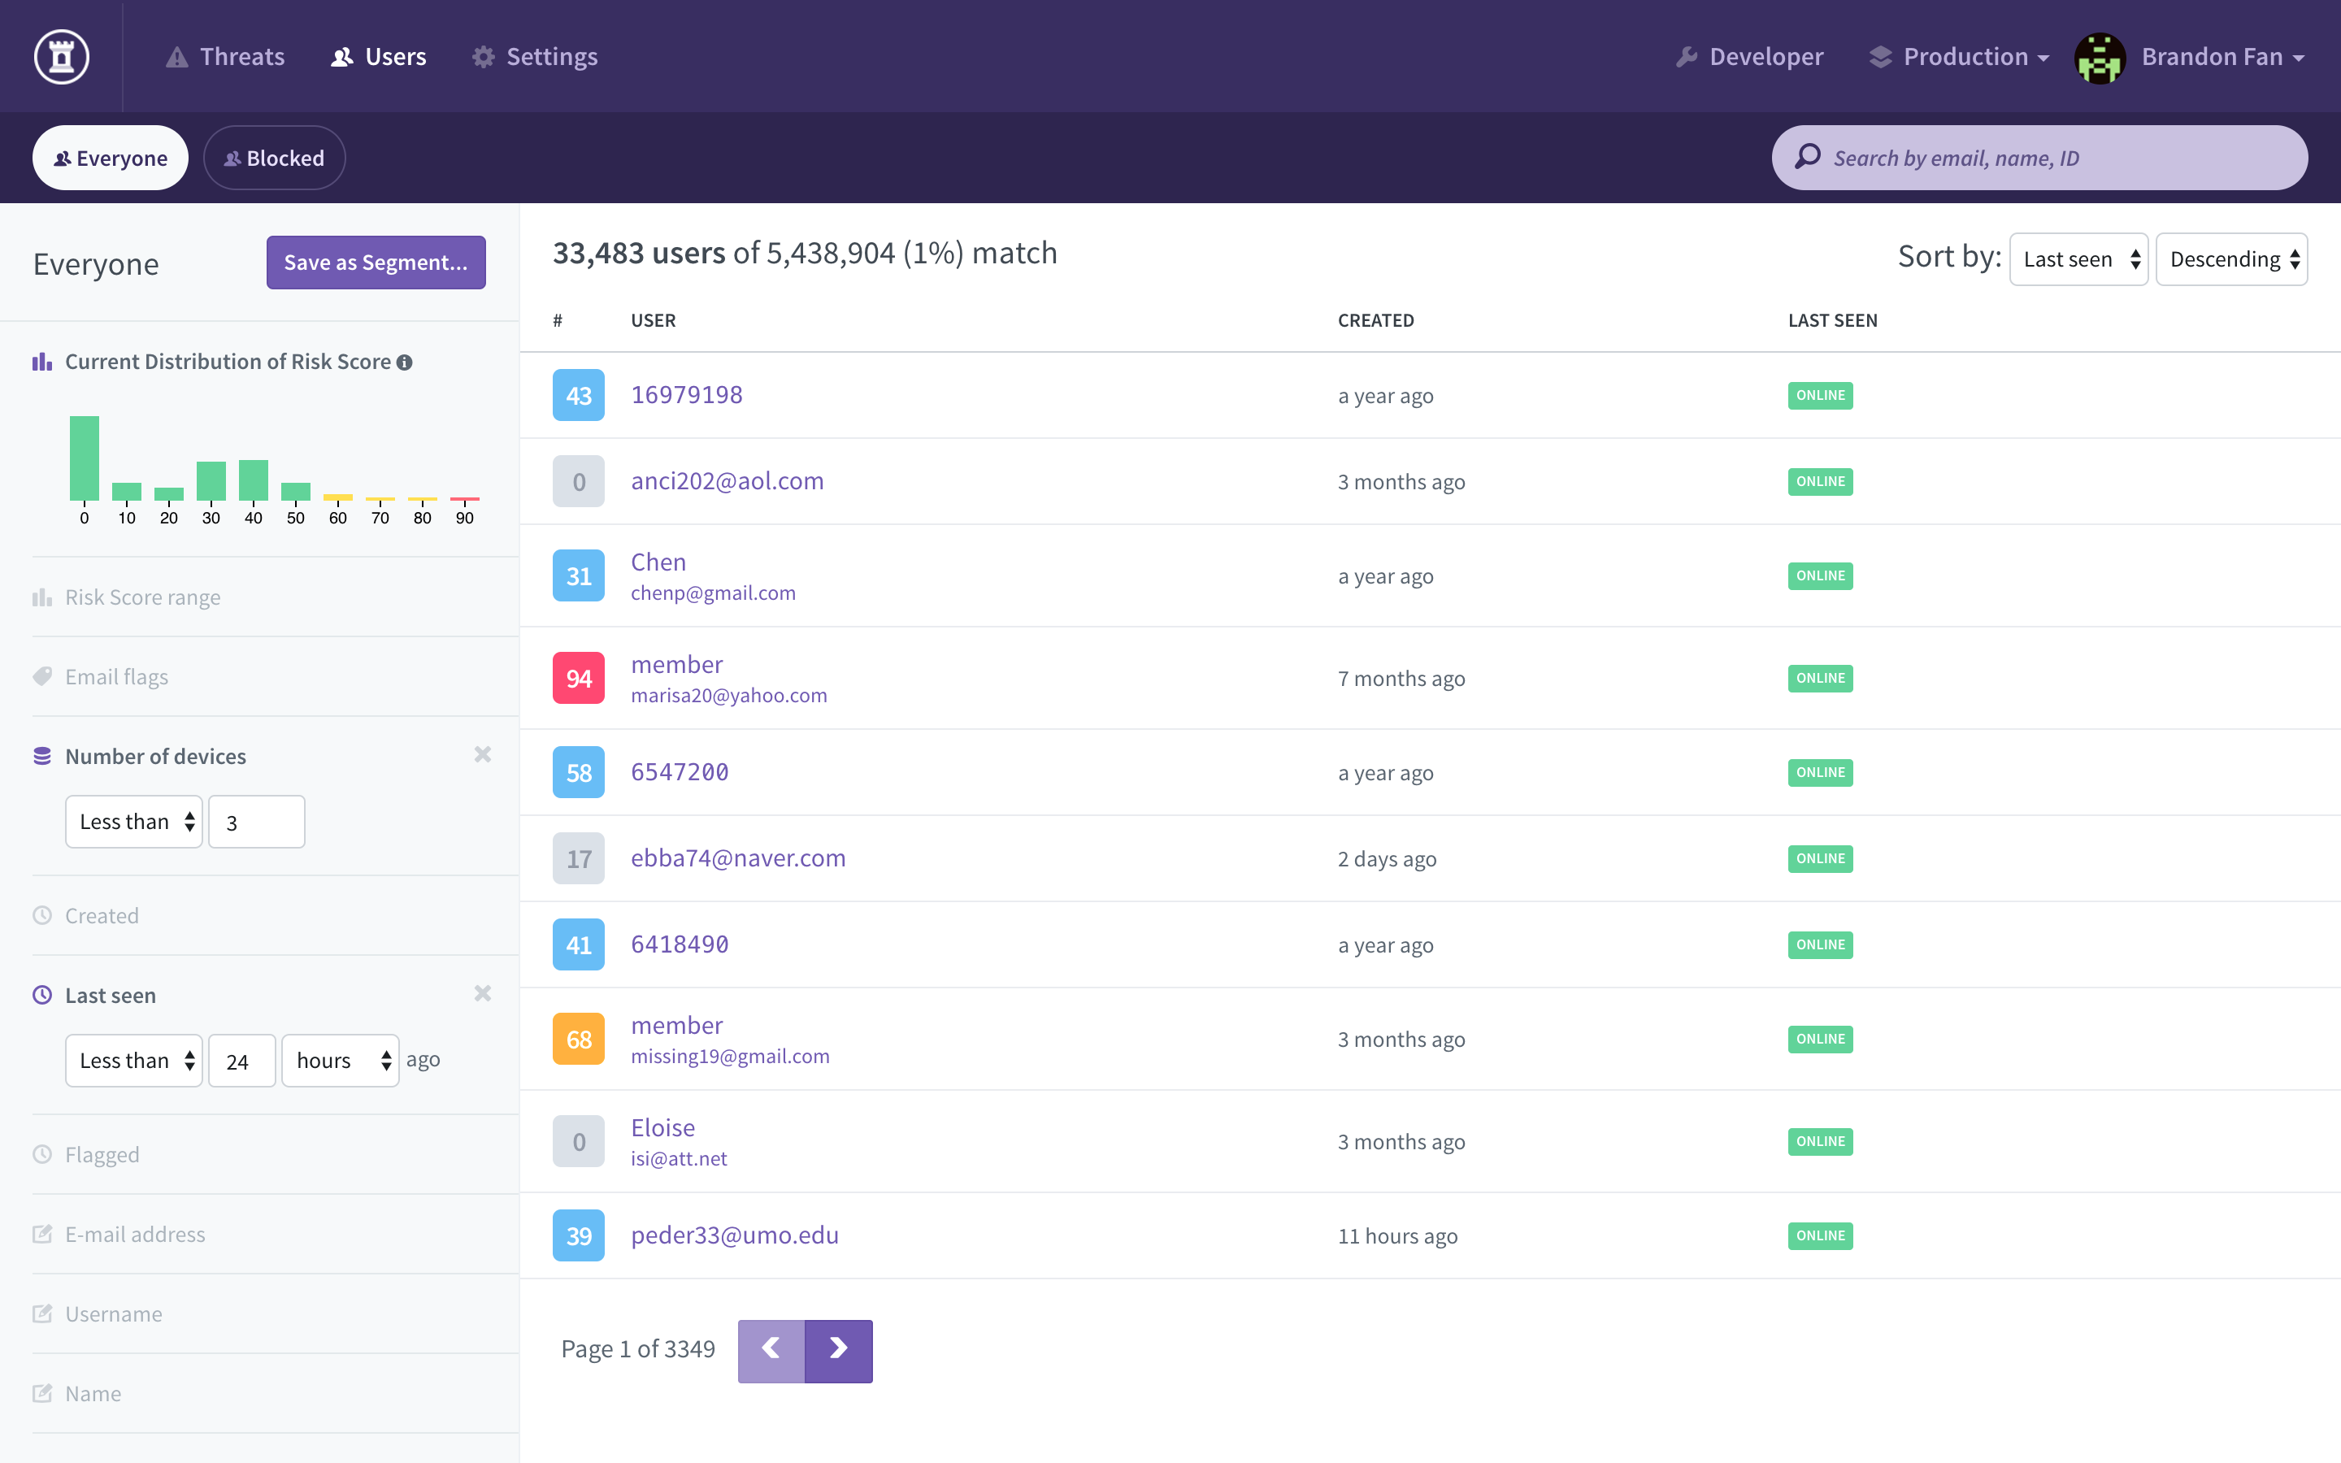Click the Last seen value field showing 24
The height and width of the screenshot is (1463, 2341).
[x=242, y=1061]
